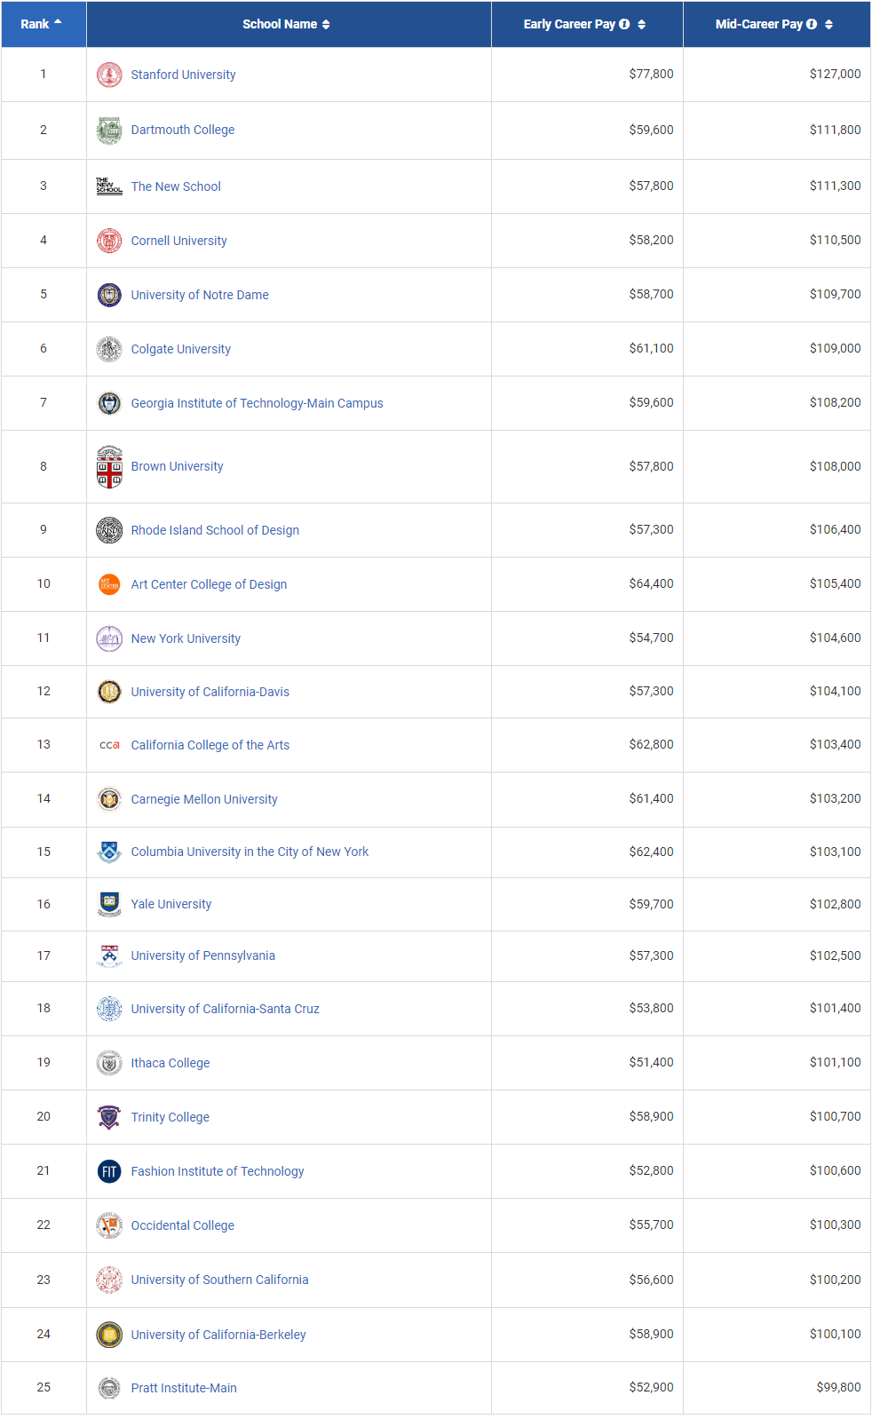The height and width of the screenshot is (1419, 872).
Task: Show Mid-Career Pay info tooltip icon
Action: coord(812,24)
